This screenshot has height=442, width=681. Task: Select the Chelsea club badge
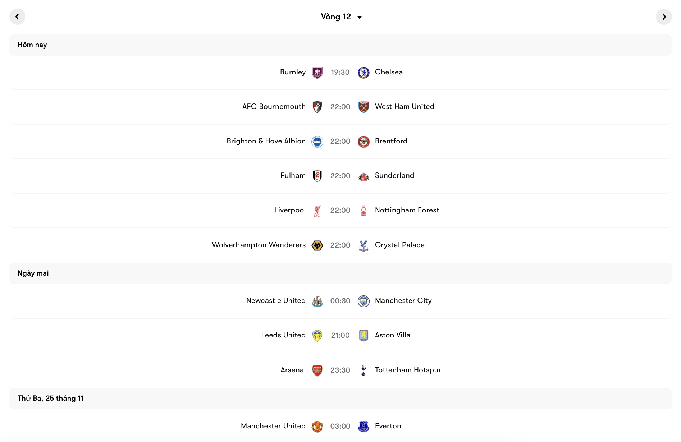(x=364, y=72)
